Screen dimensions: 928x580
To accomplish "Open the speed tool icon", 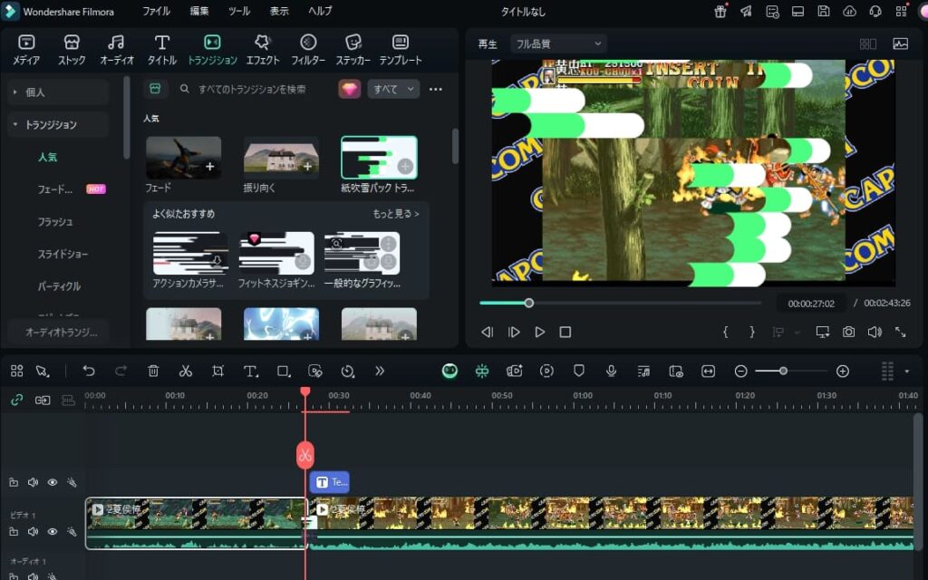I will coord(348,371).
